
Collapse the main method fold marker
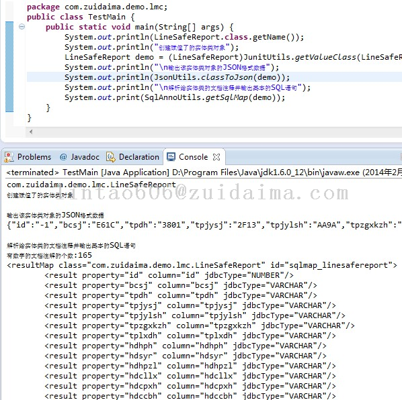tap(22, 27)
